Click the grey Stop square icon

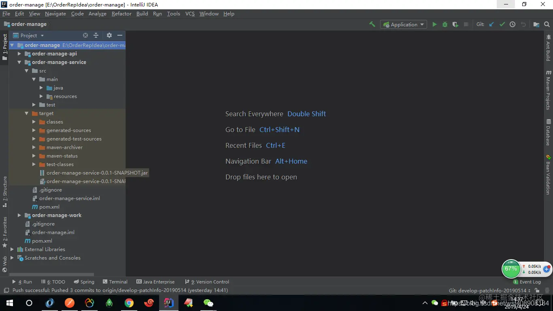466,24
